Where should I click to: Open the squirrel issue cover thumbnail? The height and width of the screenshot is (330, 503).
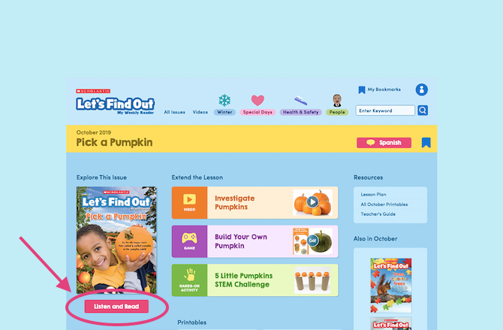pos(390,286)
